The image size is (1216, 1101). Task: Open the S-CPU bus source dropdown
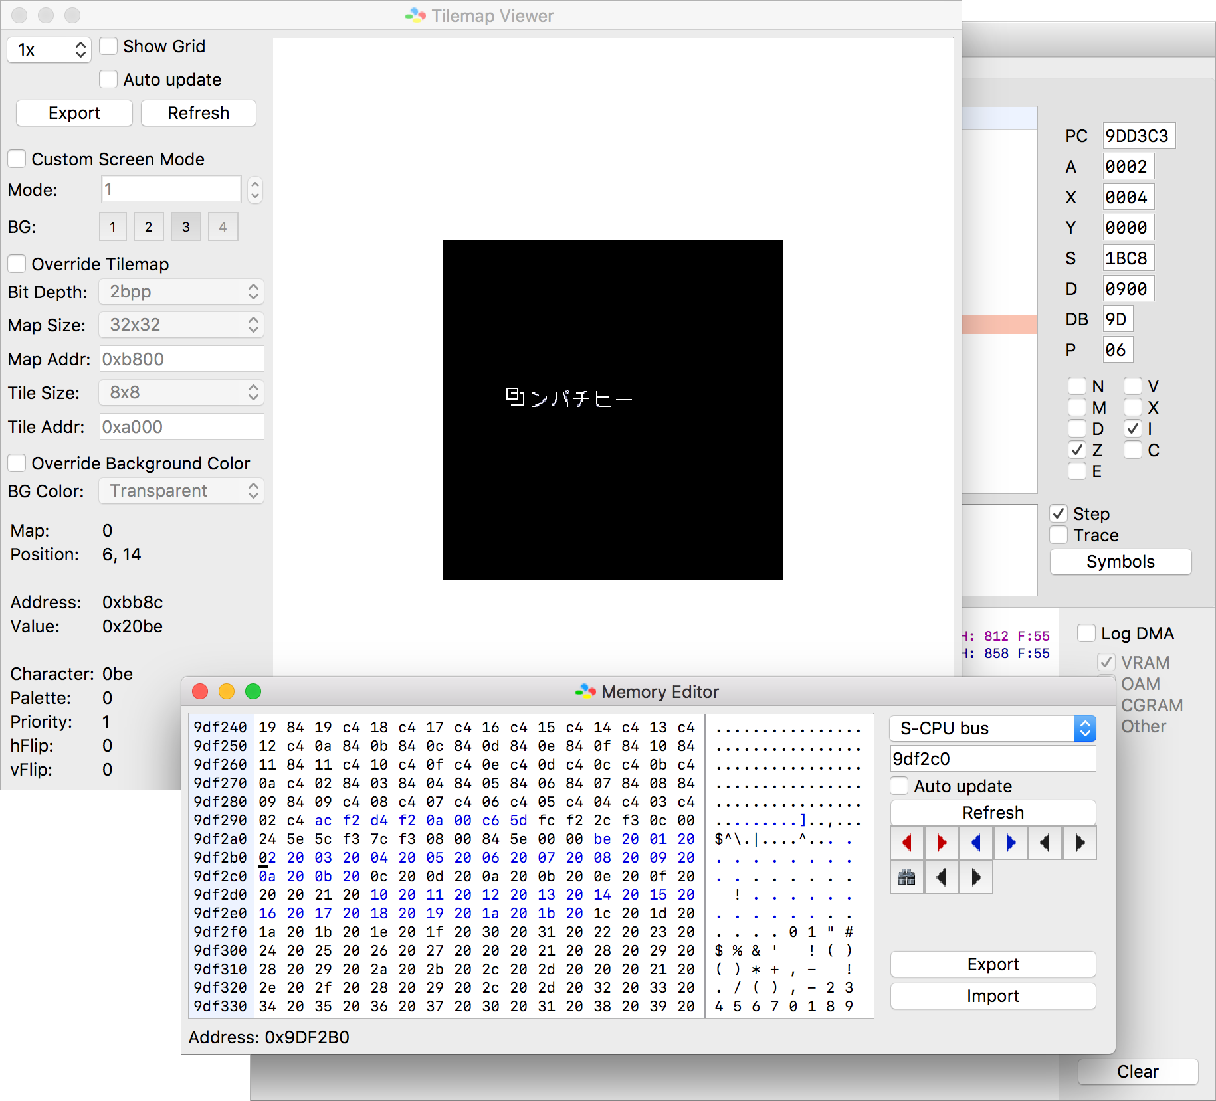[x=993, y=728]
